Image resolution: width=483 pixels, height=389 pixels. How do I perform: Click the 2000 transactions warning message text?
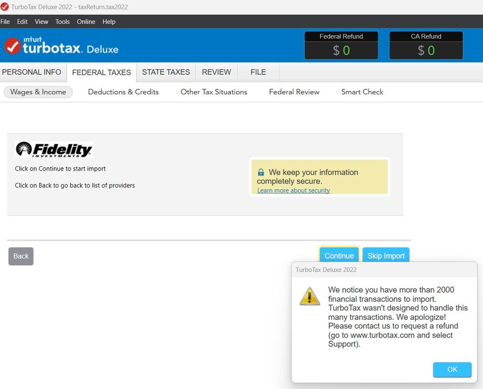(398, 317)
